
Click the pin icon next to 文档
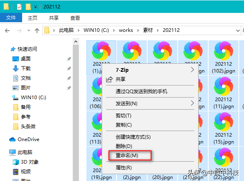pyautogui.click(x=69, y=78)
